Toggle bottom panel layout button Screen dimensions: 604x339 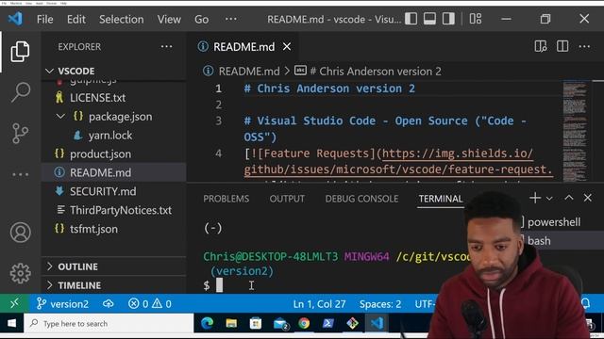430,19
